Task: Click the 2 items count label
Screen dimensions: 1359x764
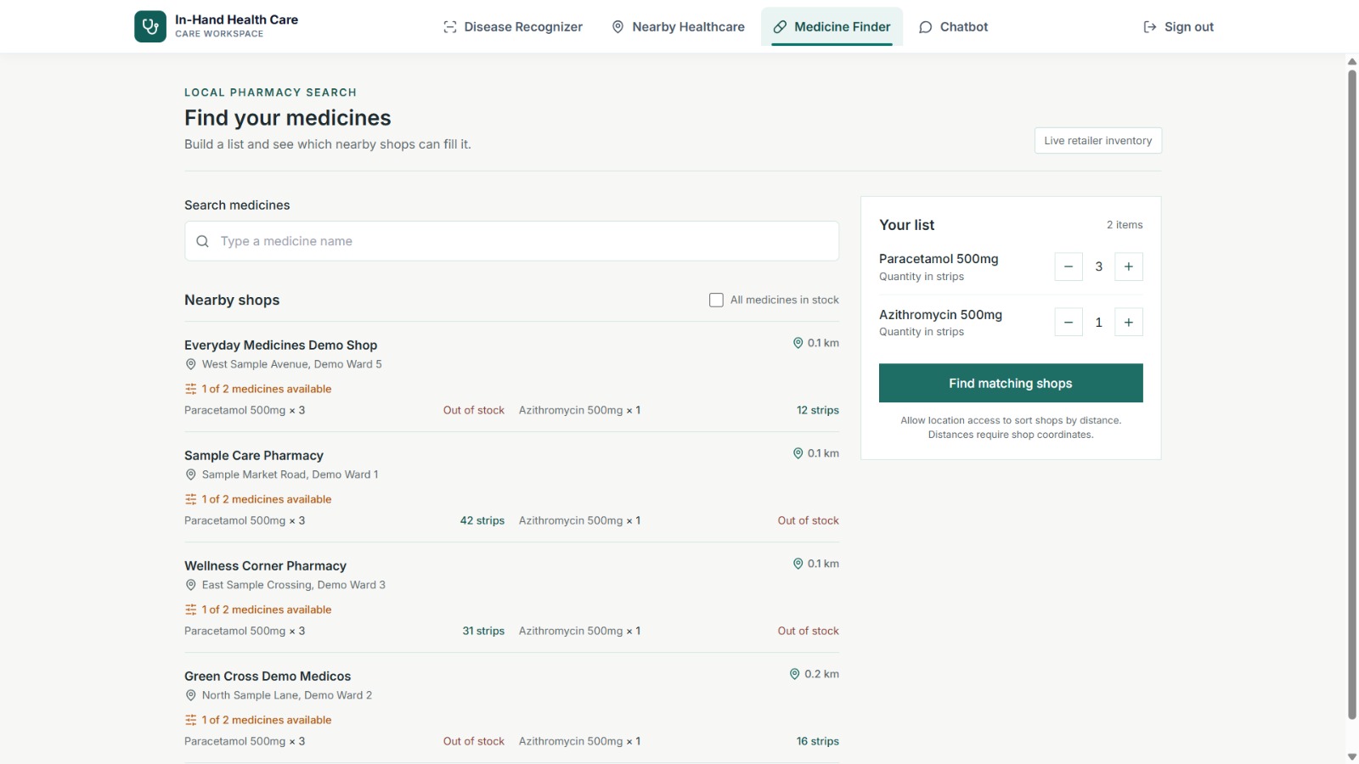Action: 1125,225
